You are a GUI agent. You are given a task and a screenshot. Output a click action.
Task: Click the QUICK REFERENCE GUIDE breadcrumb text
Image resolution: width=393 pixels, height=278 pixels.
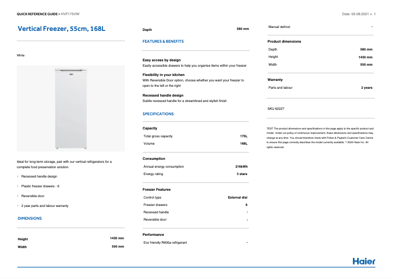pos(38,14)
